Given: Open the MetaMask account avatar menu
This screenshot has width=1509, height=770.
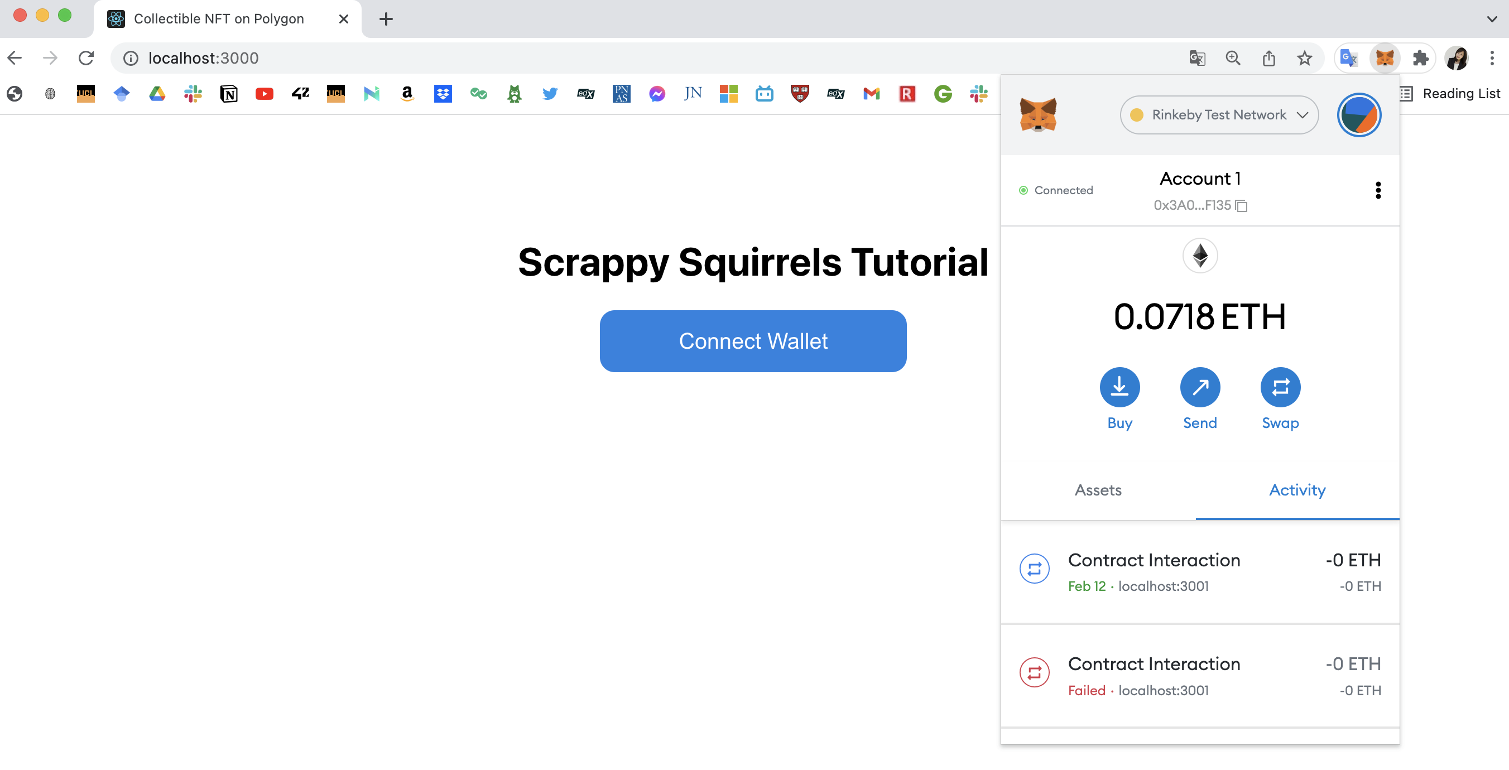Looking at the screenshot, I should (x=1358, y=115).
